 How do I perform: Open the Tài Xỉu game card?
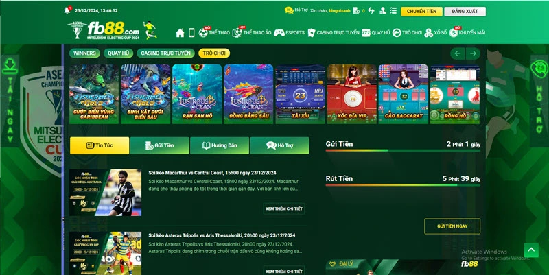click(x=301, y=94)
